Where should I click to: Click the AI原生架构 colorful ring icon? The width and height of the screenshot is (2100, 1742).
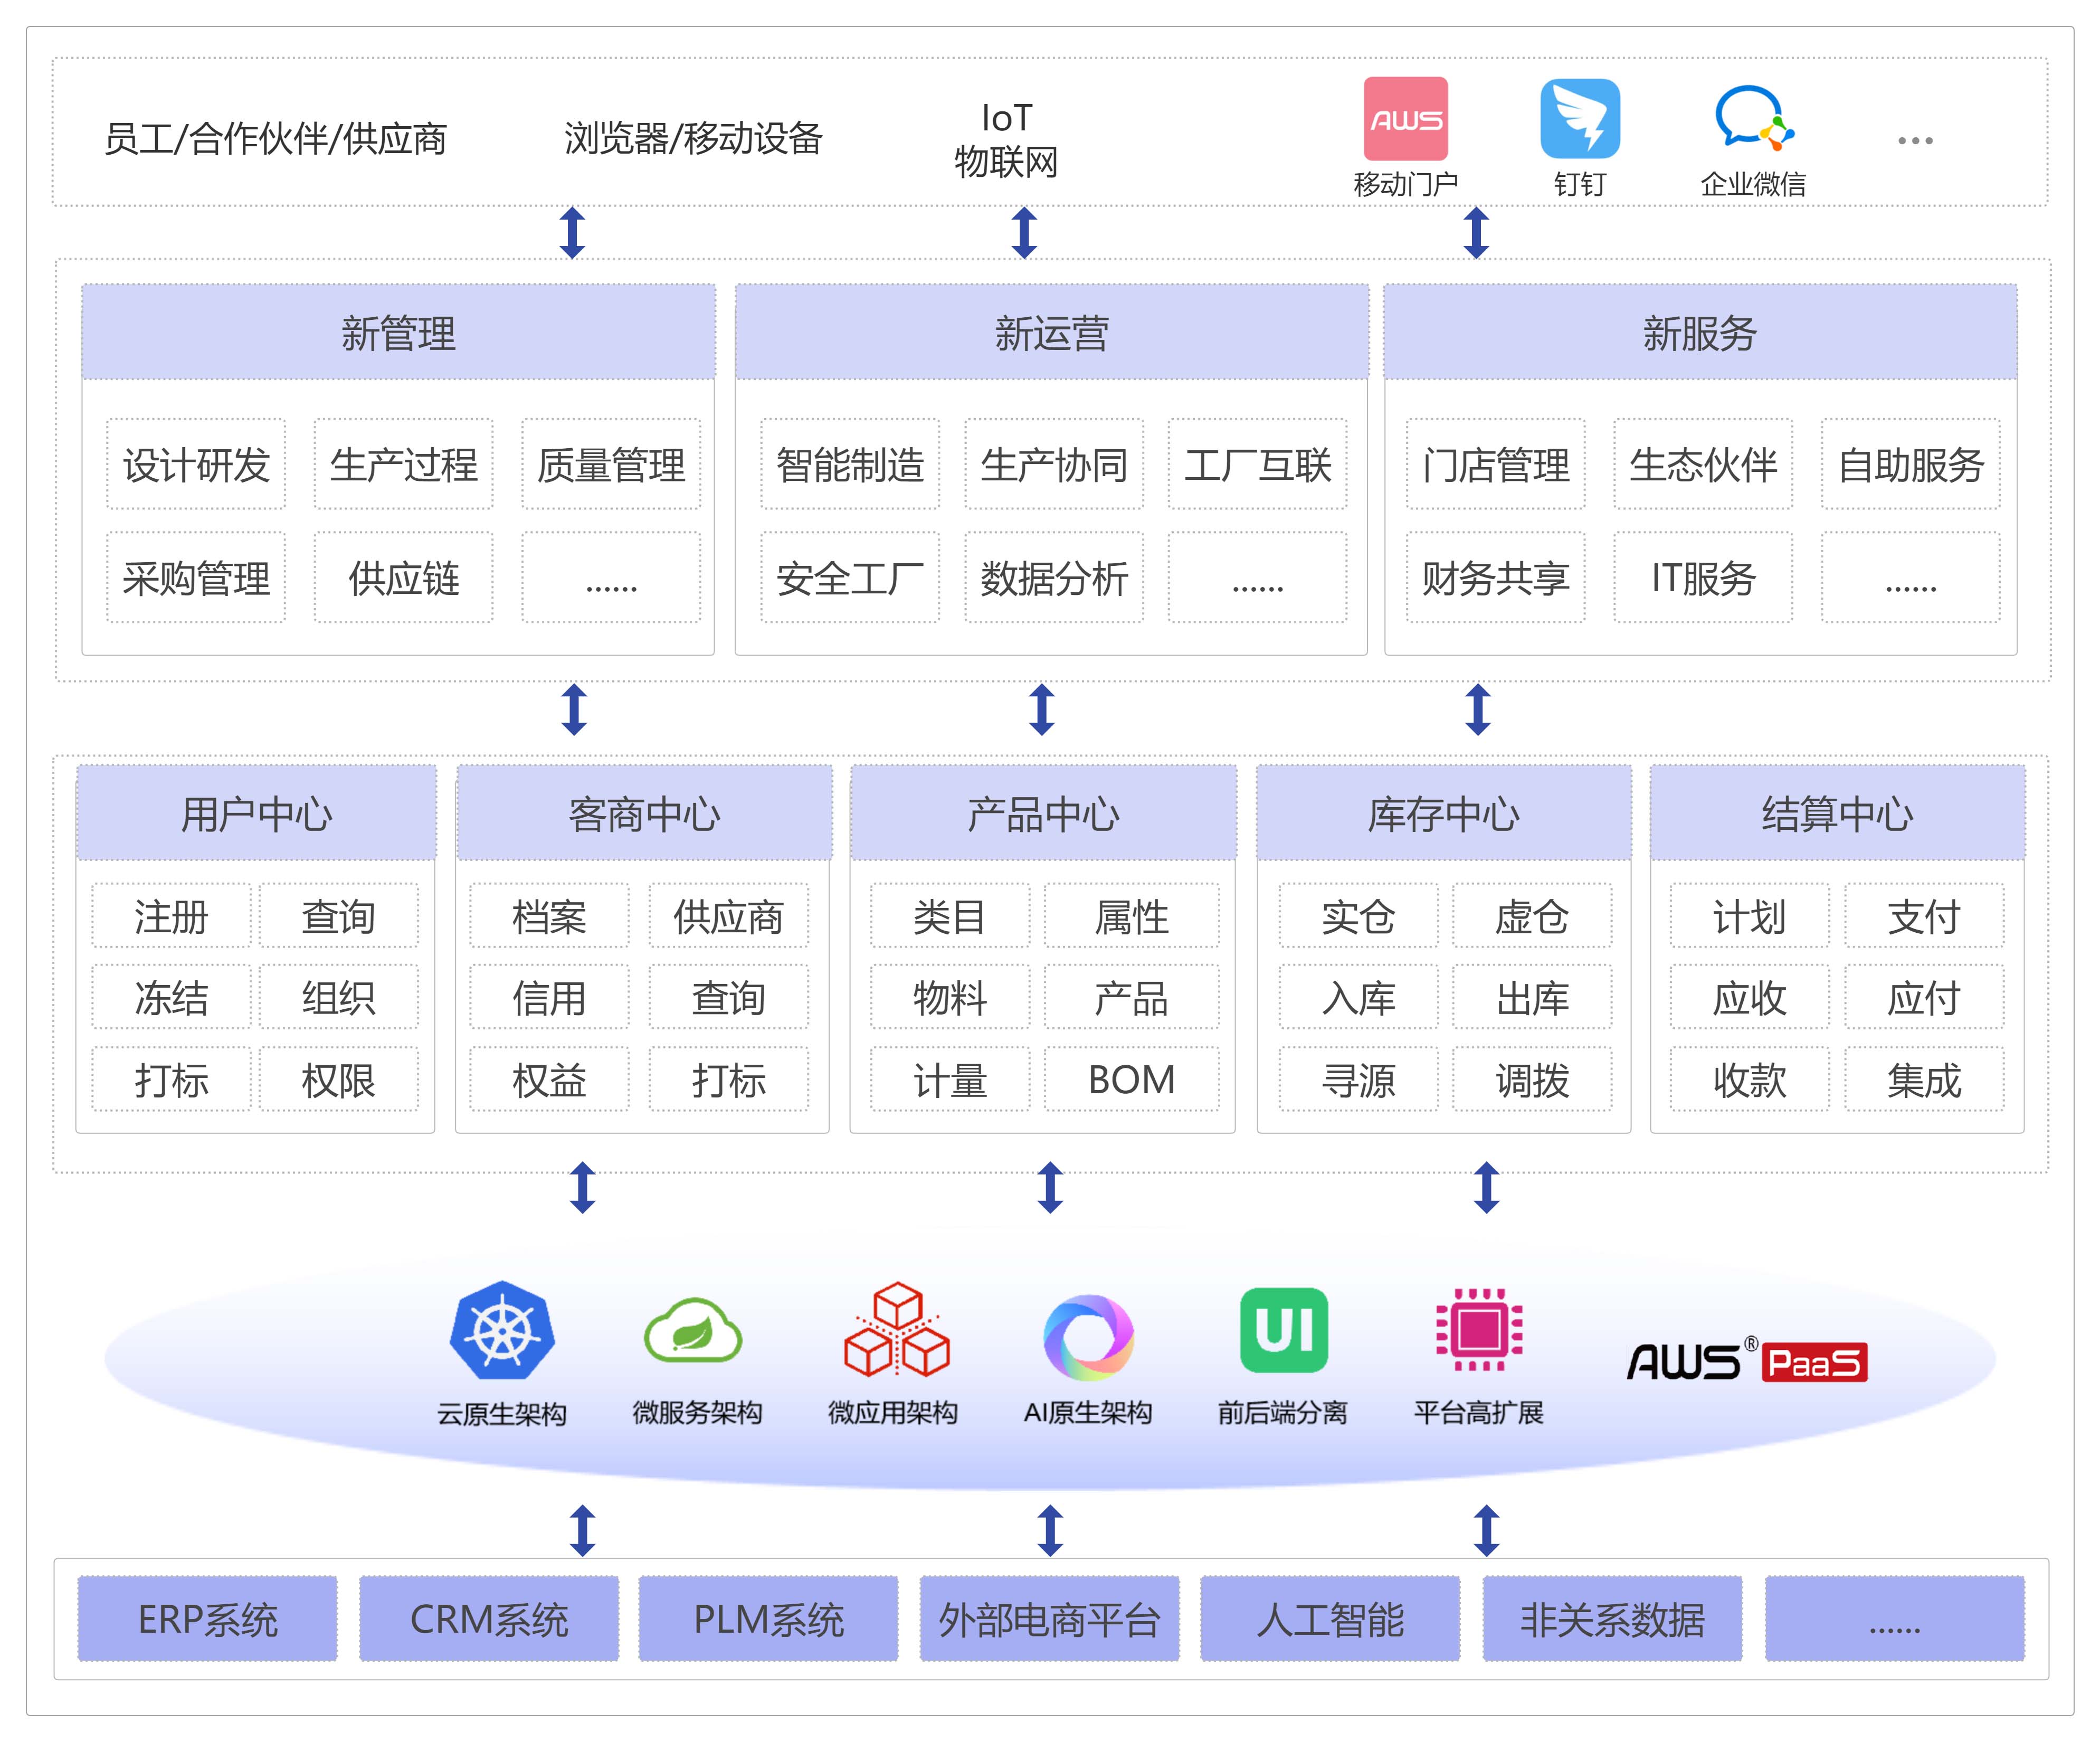pos(1088,1336)
